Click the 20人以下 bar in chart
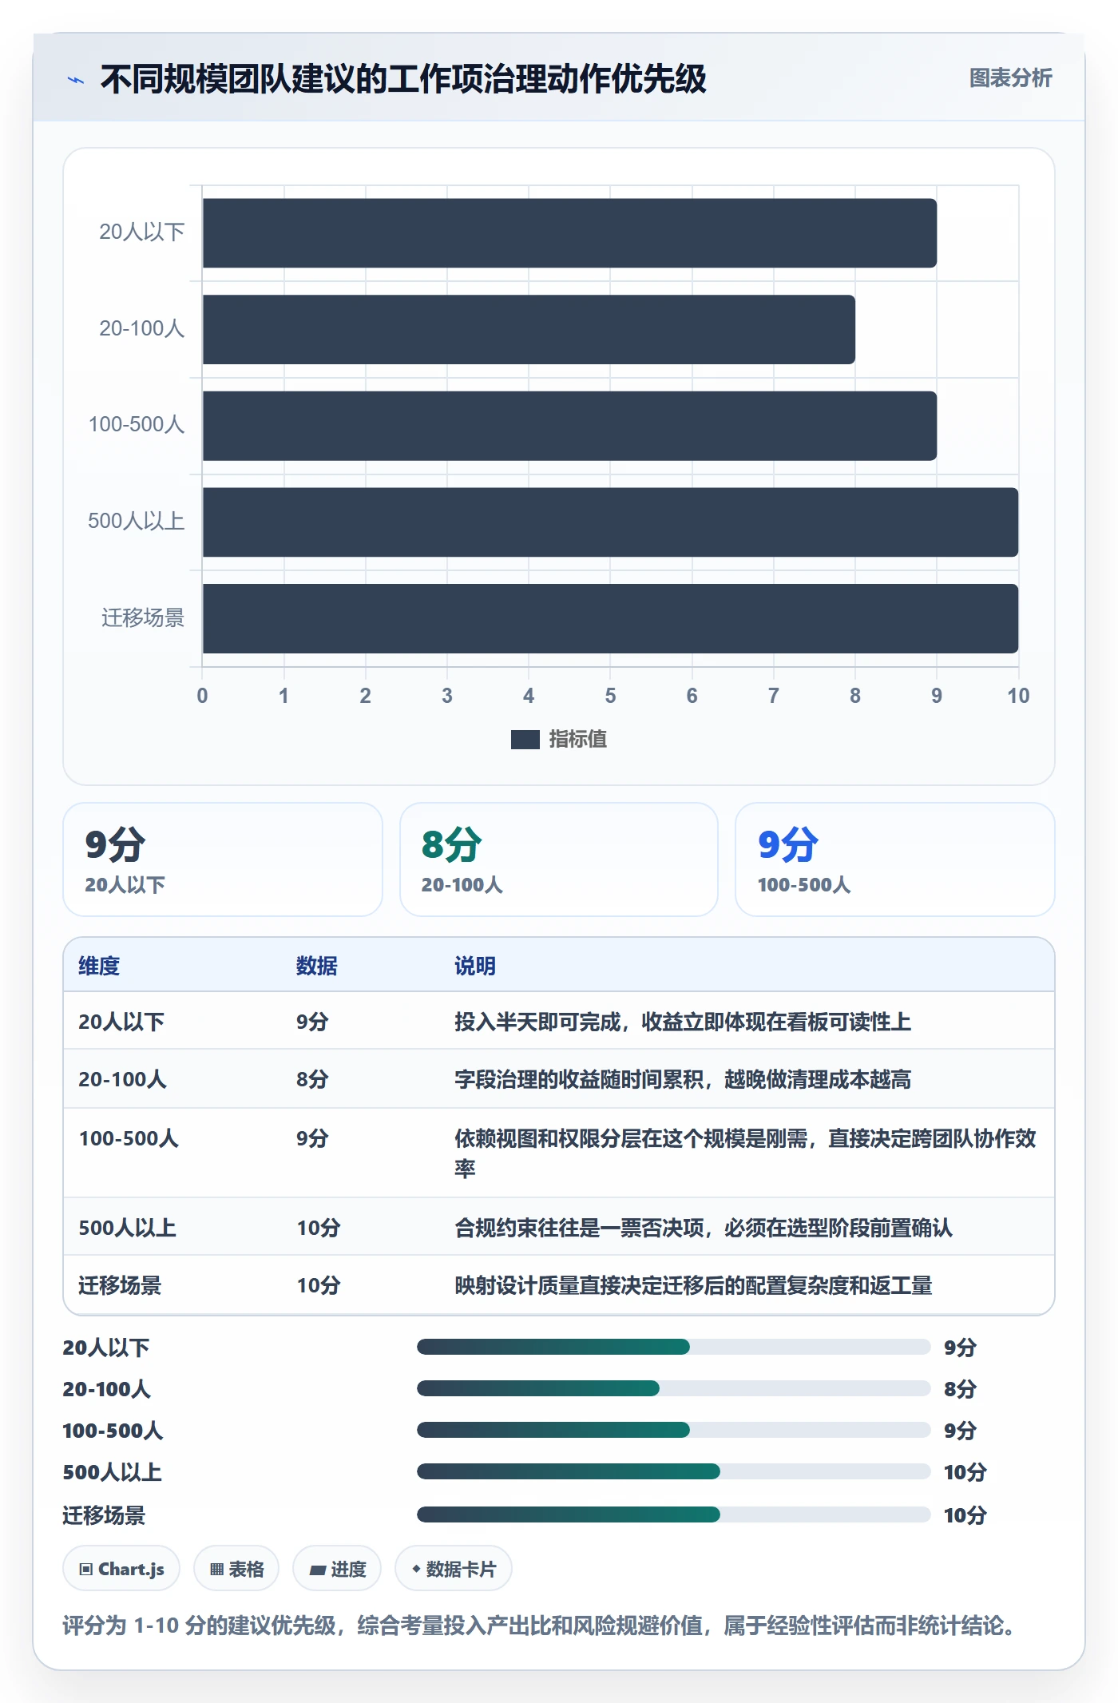The width and height of the screenshot is (1118, 1703). 569,233
